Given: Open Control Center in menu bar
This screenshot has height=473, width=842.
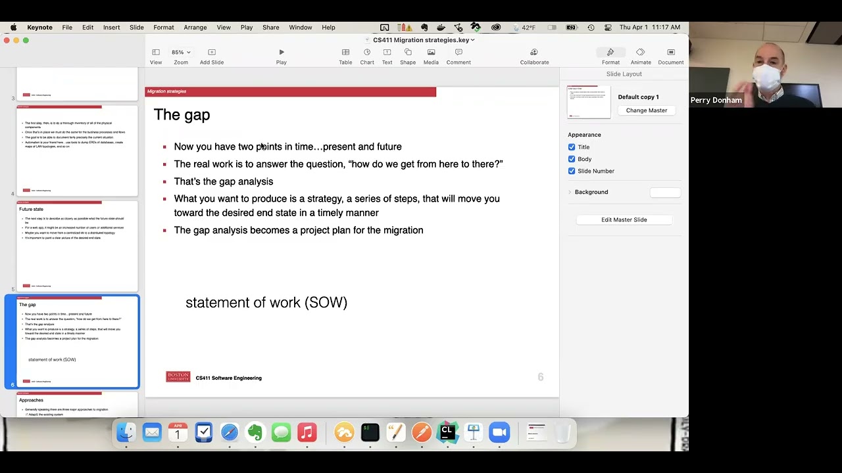Looking at the screenshot, I should tap(607, 28).
